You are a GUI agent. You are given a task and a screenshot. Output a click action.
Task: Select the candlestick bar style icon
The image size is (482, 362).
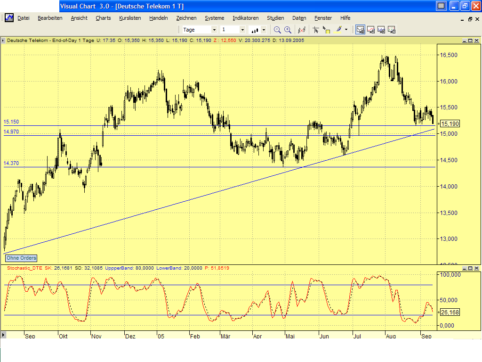255,29
